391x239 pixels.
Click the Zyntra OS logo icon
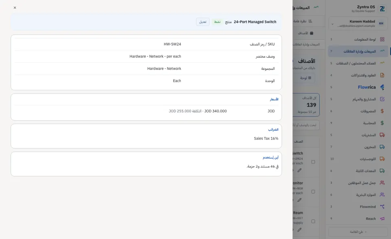coord(382,9)
